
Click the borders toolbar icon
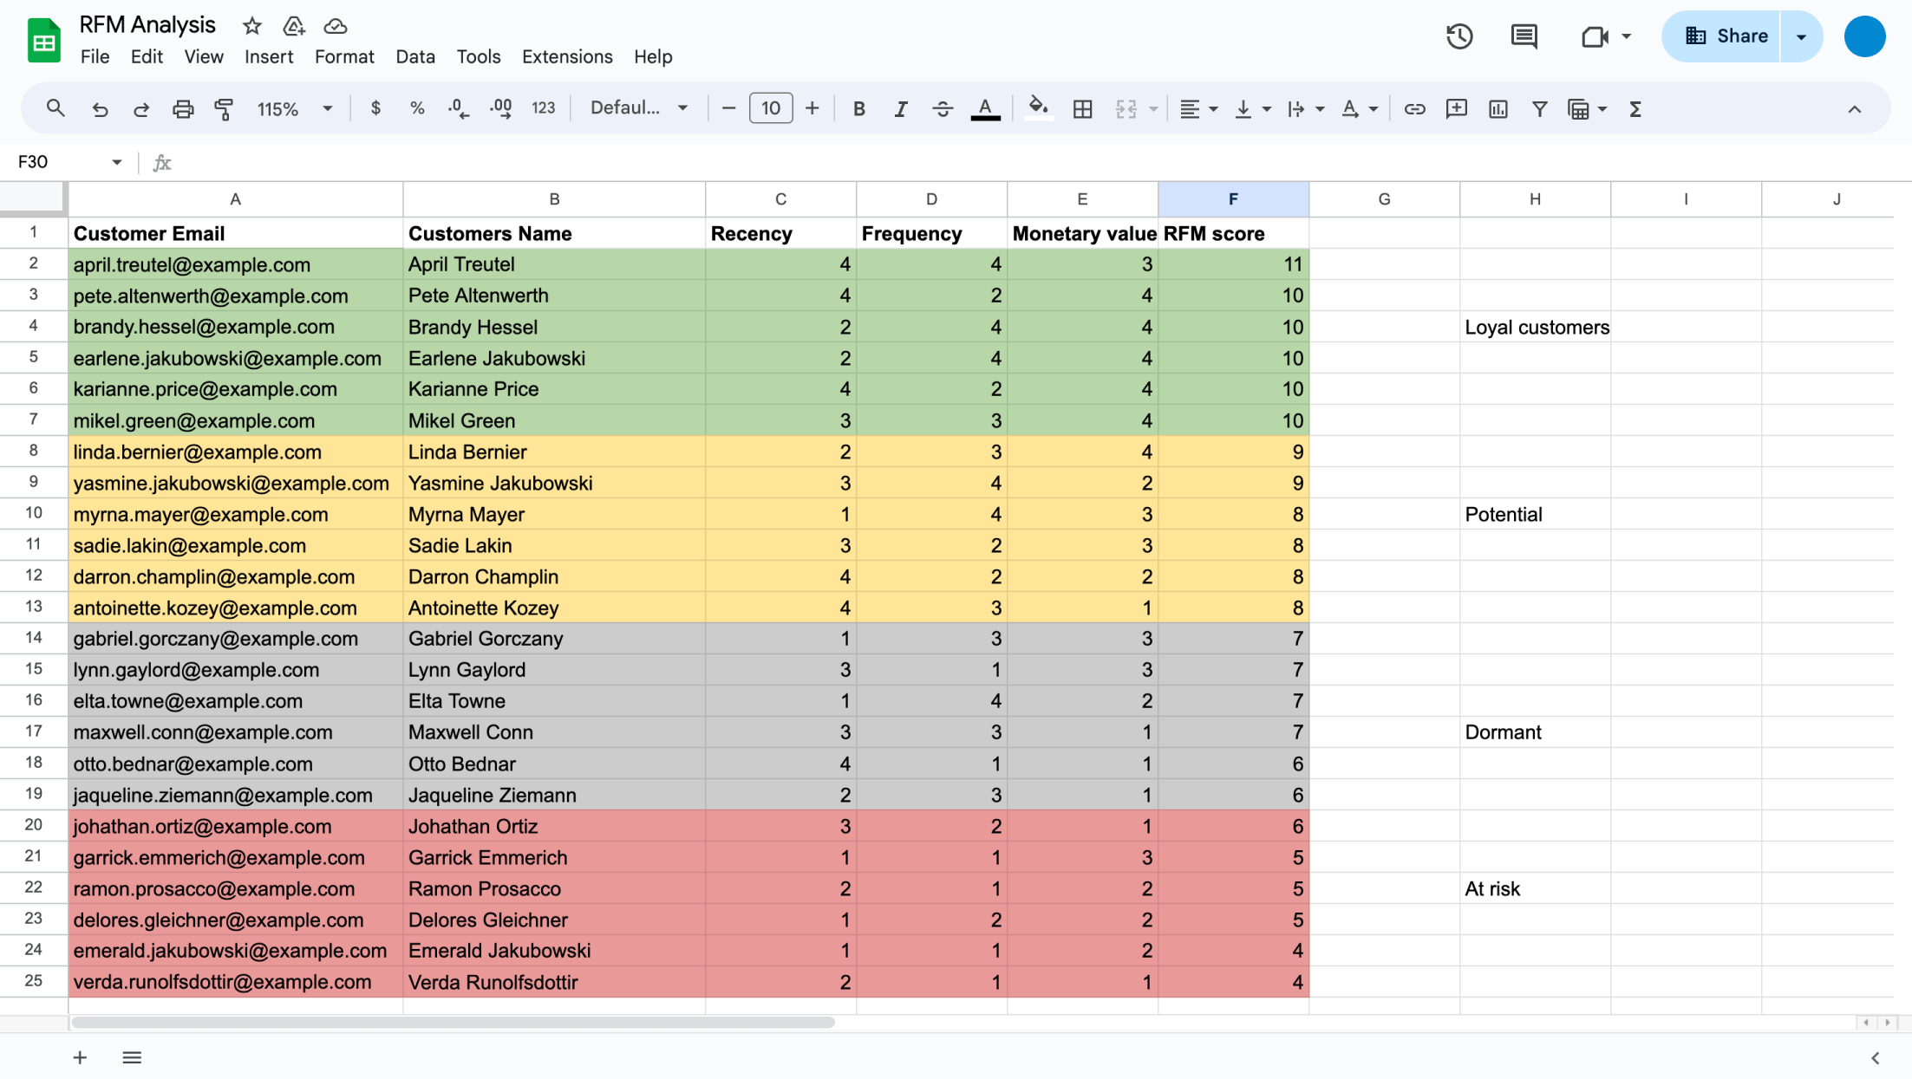point(1082,109)
